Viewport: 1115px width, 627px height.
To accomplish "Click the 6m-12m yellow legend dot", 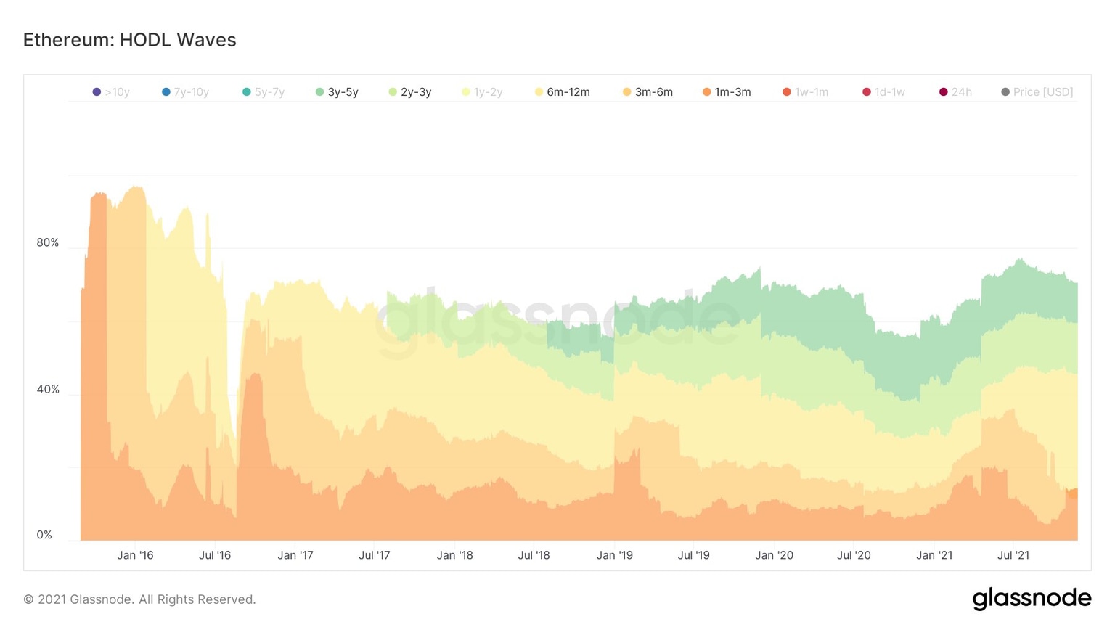I will coord(539,92).
